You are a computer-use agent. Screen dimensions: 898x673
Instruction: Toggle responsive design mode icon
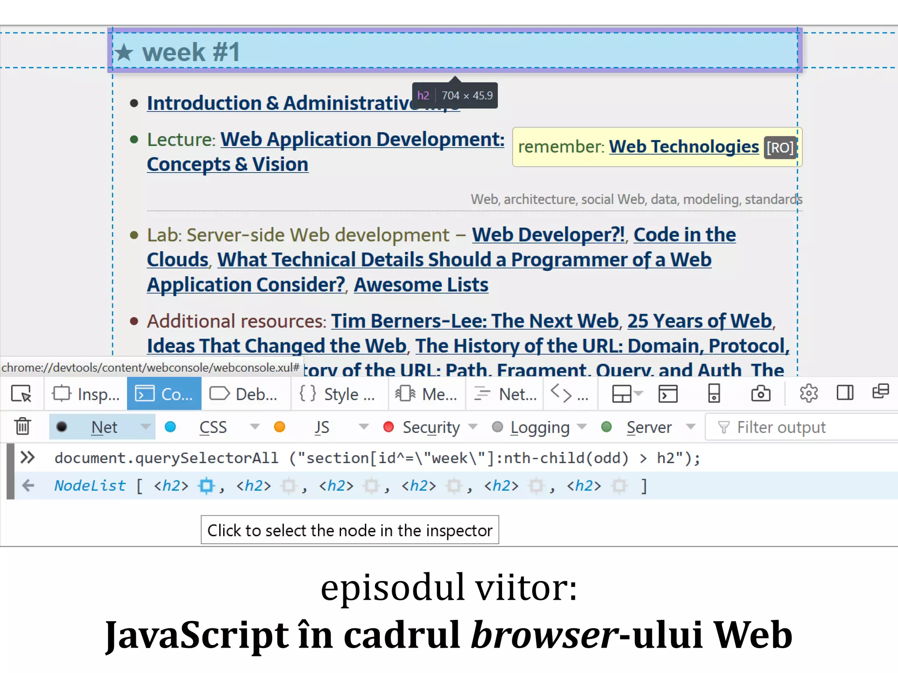(x=714, y=393)
